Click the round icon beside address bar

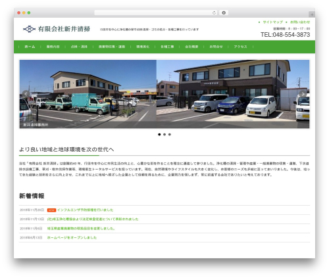224,13
